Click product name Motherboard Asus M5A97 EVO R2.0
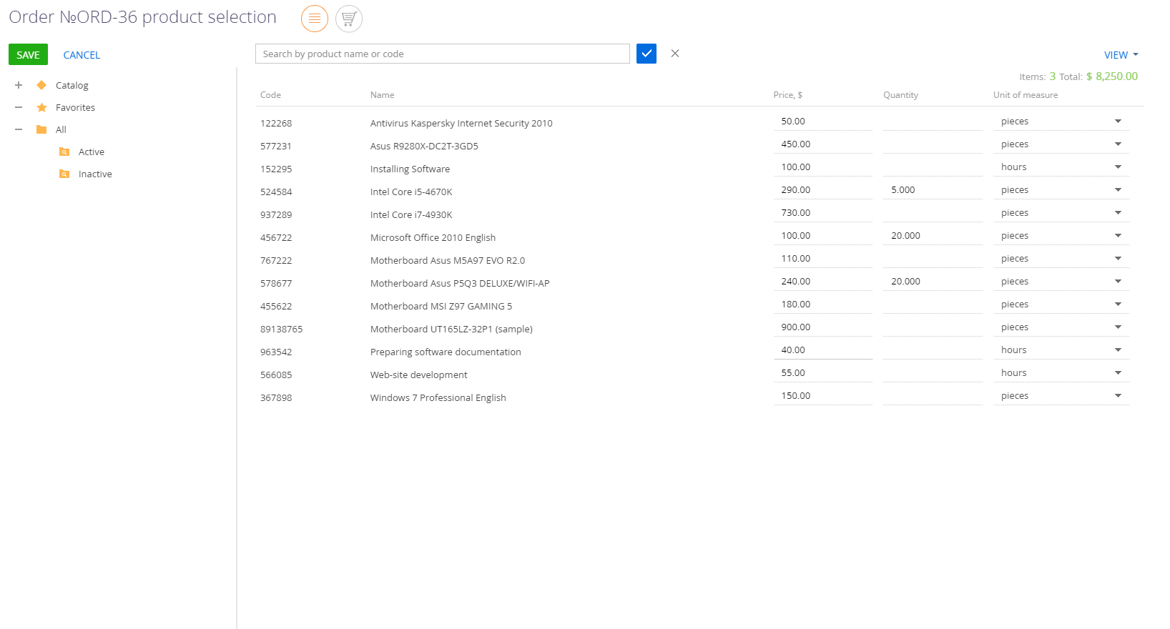The width and height of the screenshot is (1170, 629). point(448,260)
